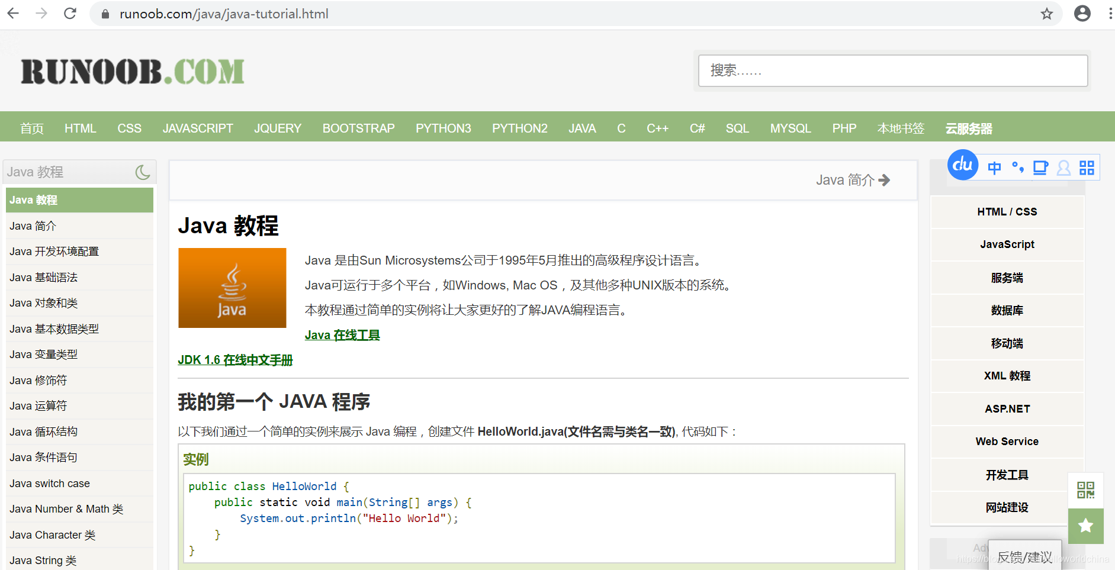
Task: Switch input language with 中 icon
Action: click(x=995, y=168)
